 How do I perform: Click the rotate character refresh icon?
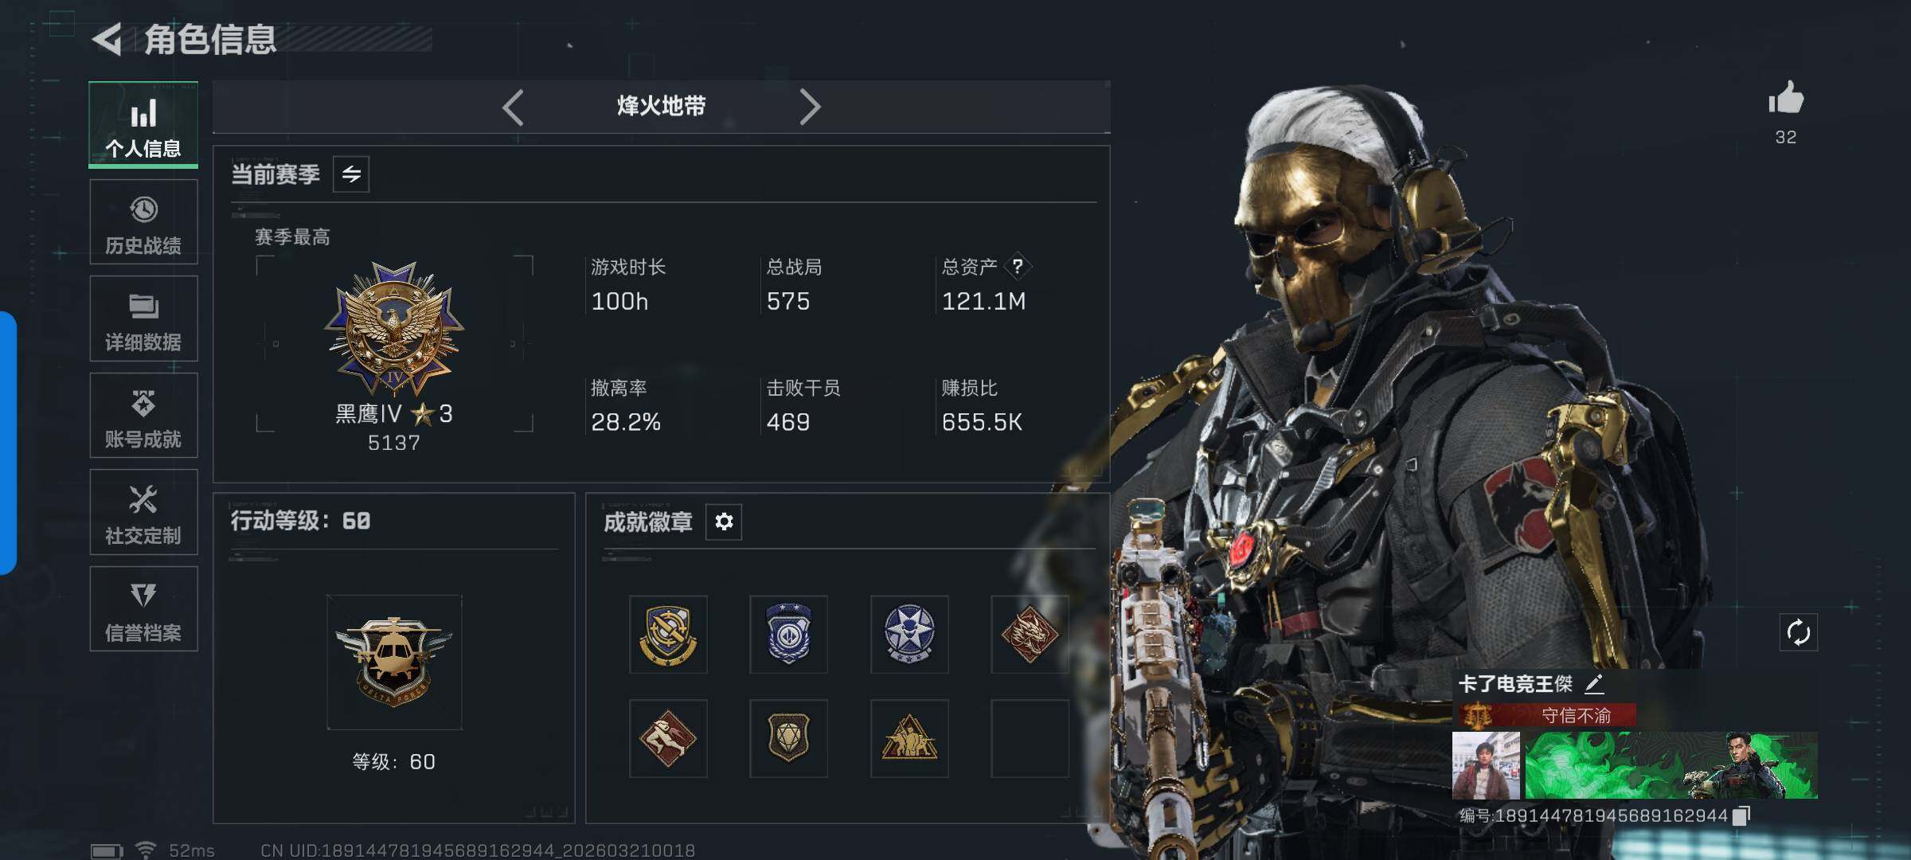click(x=1799, y=633)
